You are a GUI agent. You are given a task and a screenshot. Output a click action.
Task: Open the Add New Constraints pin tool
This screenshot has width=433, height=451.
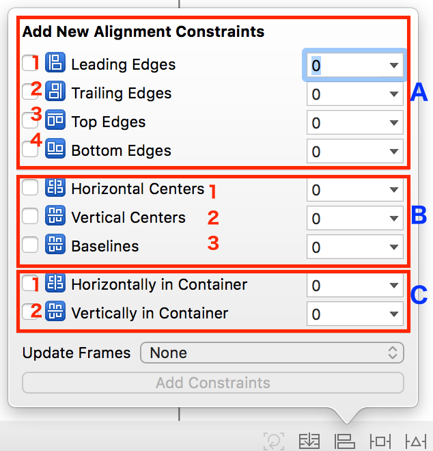click(x=380, y=441)
